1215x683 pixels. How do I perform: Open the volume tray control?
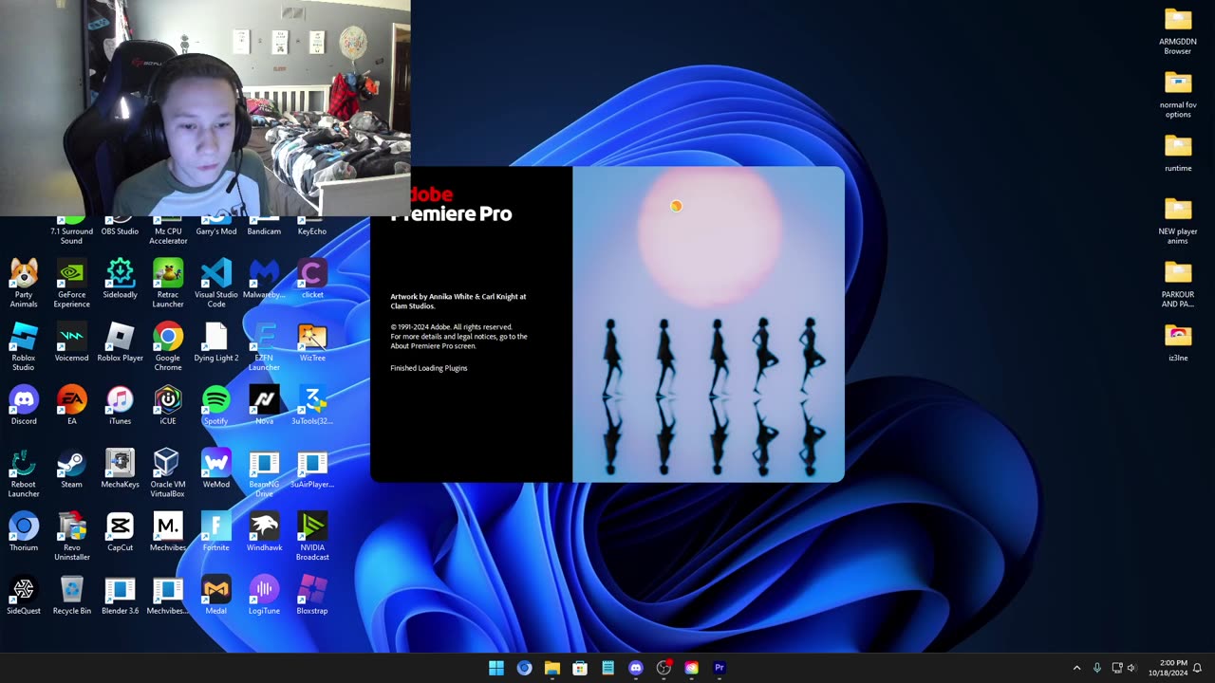tap(1131, 668)
